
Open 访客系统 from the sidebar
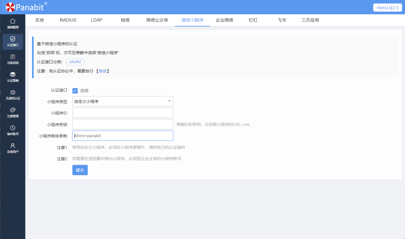13,59
